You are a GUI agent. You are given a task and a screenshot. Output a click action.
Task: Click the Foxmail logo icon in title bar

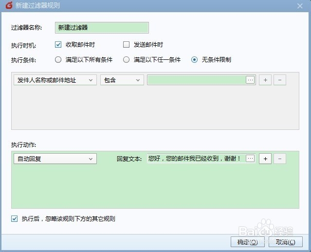coord(9,5)
